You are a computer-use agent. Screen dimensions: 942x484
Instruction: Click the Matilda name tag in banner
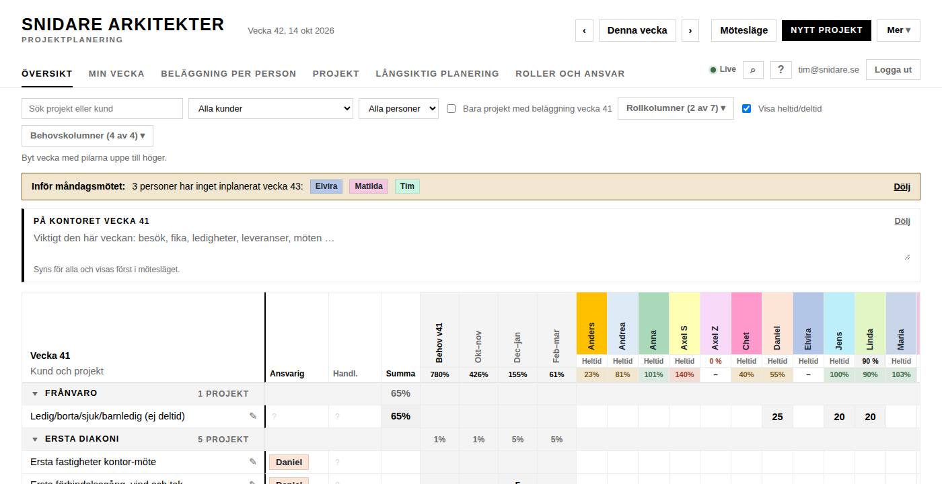(x=369, y=186)
